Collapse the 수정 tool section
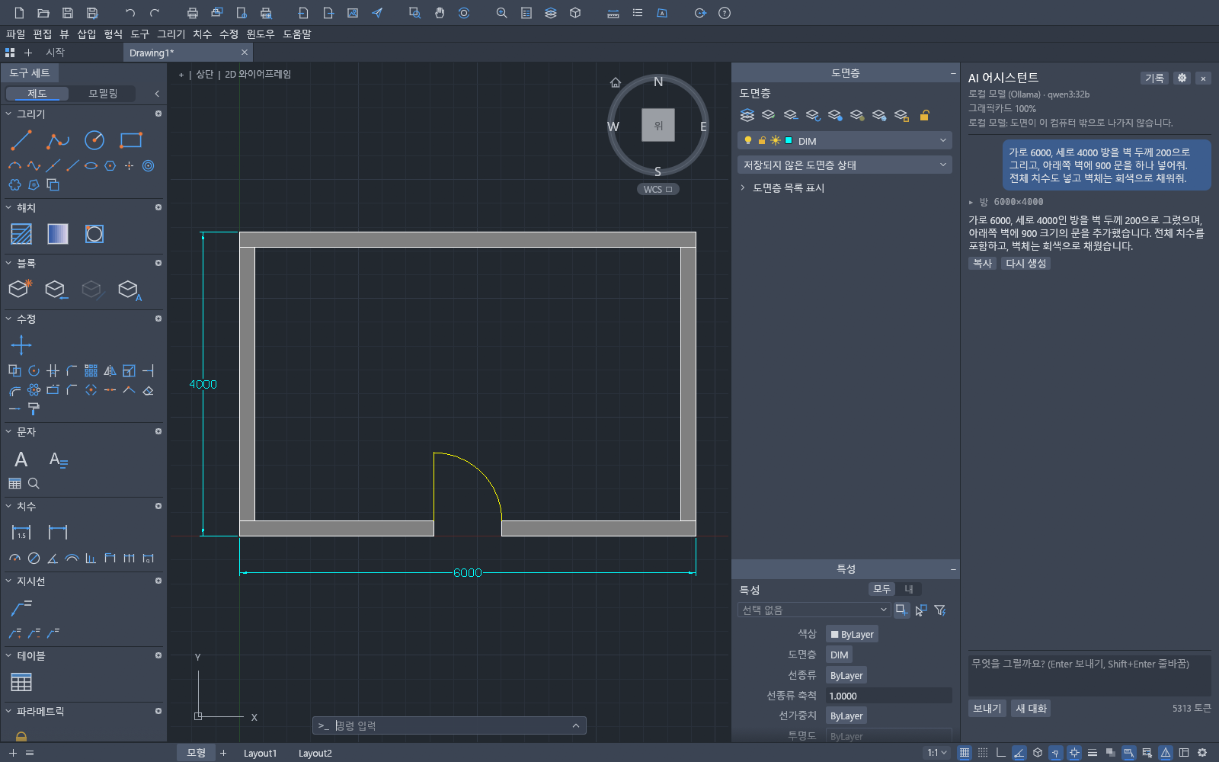 [x=8, y=319]
